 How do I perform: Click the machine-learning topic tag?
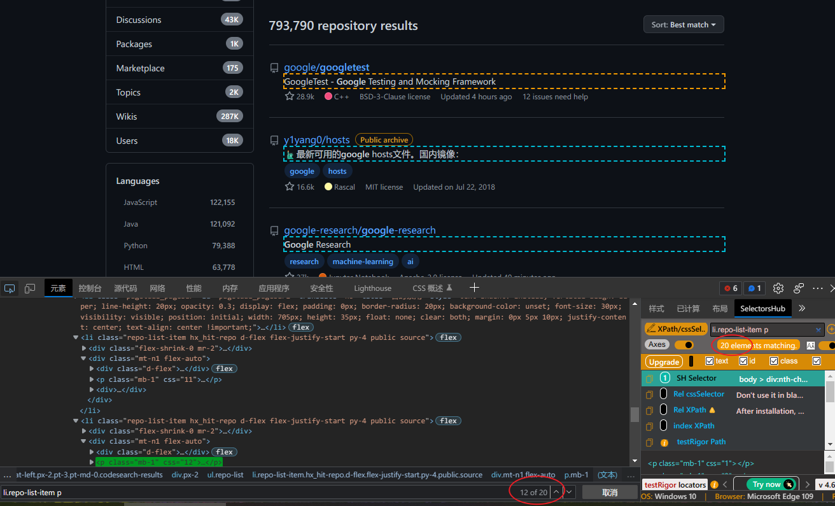pyautogui.click(x=363, y=262)
